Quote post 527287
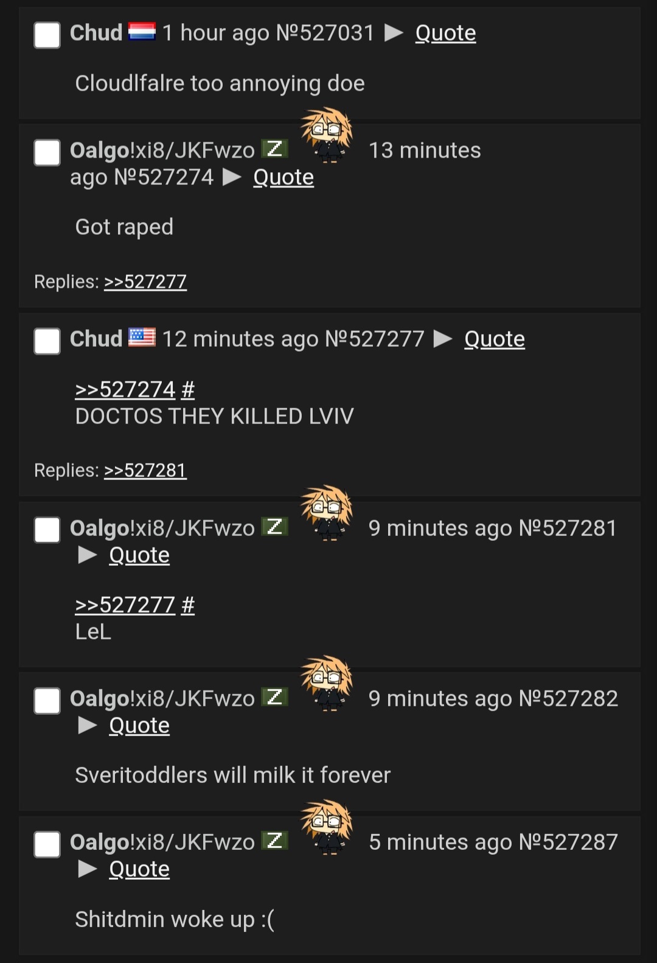657x963 pixels. point(139,869)
